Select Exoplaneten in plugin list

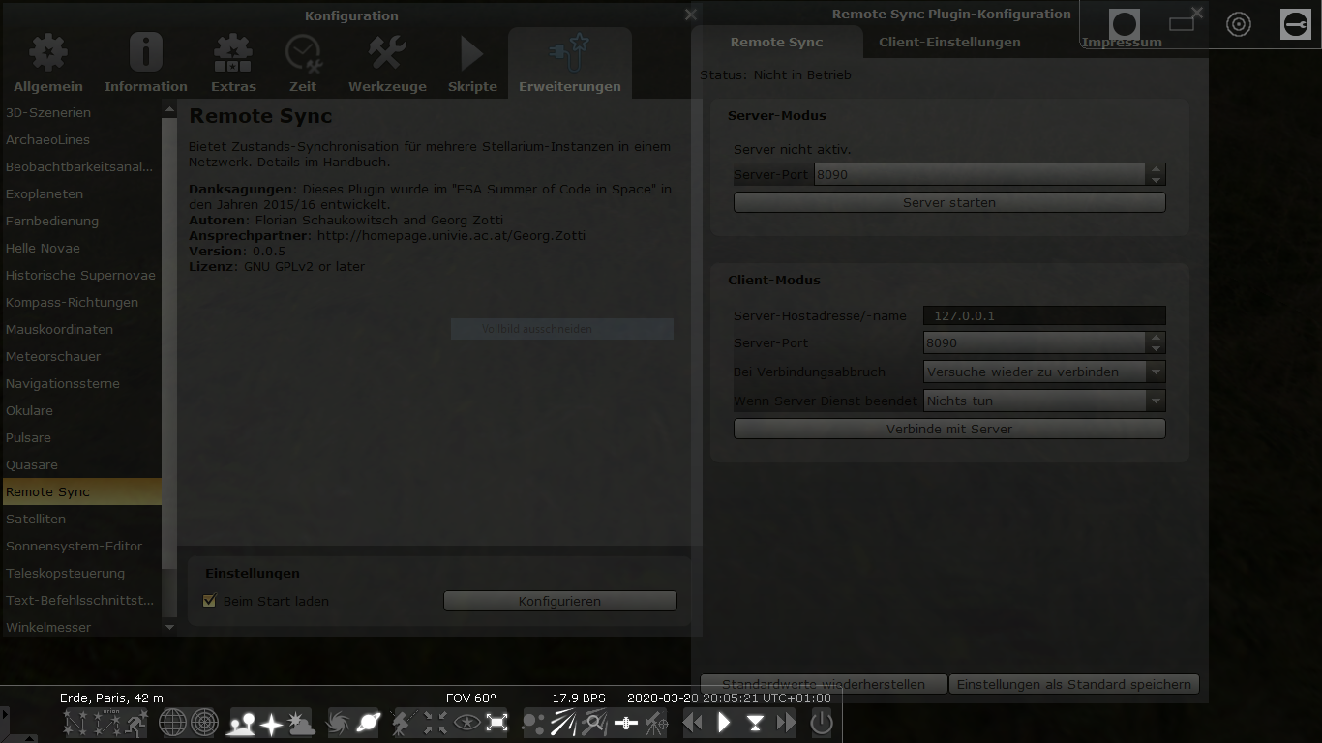(81, 193)
